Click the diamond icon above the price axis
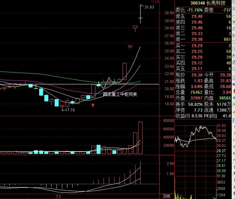Viewport: 235px width, 199px height. 153,2
